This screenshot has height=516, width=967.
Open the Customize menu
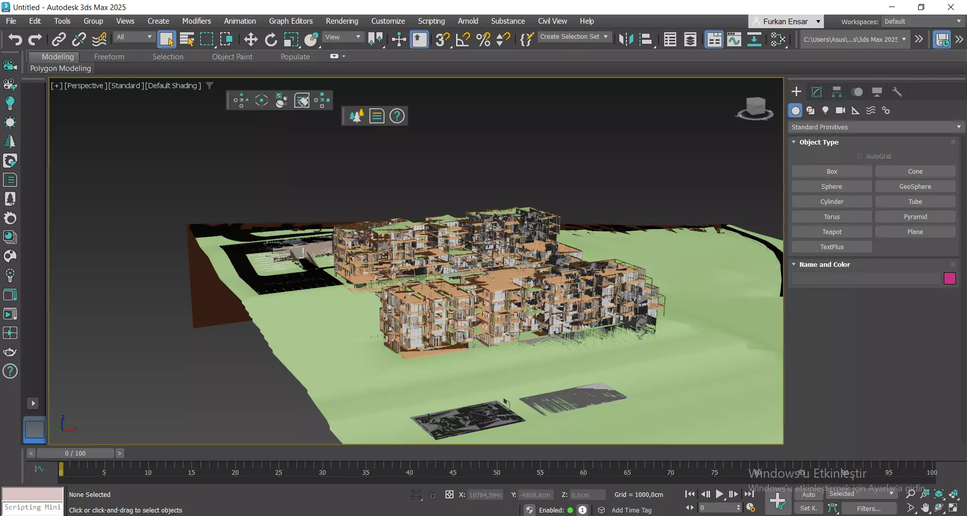(x=388, y=21)
